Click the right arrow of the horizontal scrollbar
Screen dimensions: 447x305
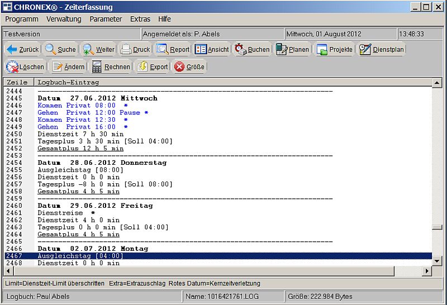426,271
